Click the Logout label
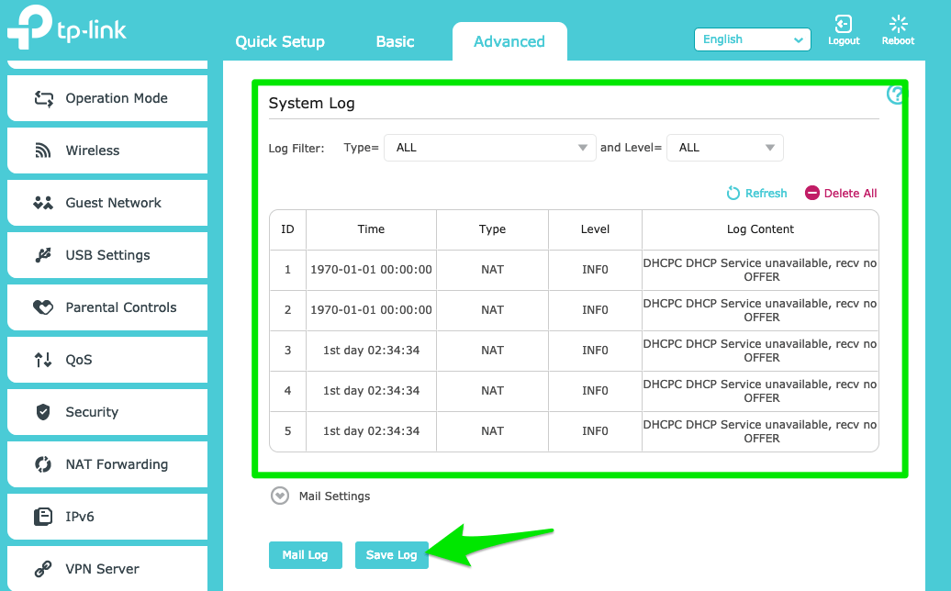Image resolution: width=951 pixels, height=591 pixels. (844, 40)
